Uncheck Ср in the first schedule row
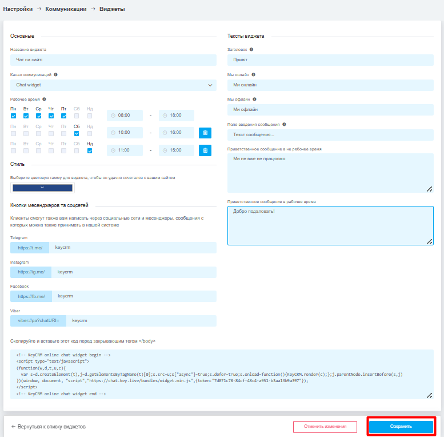 (x=38, y=116)
